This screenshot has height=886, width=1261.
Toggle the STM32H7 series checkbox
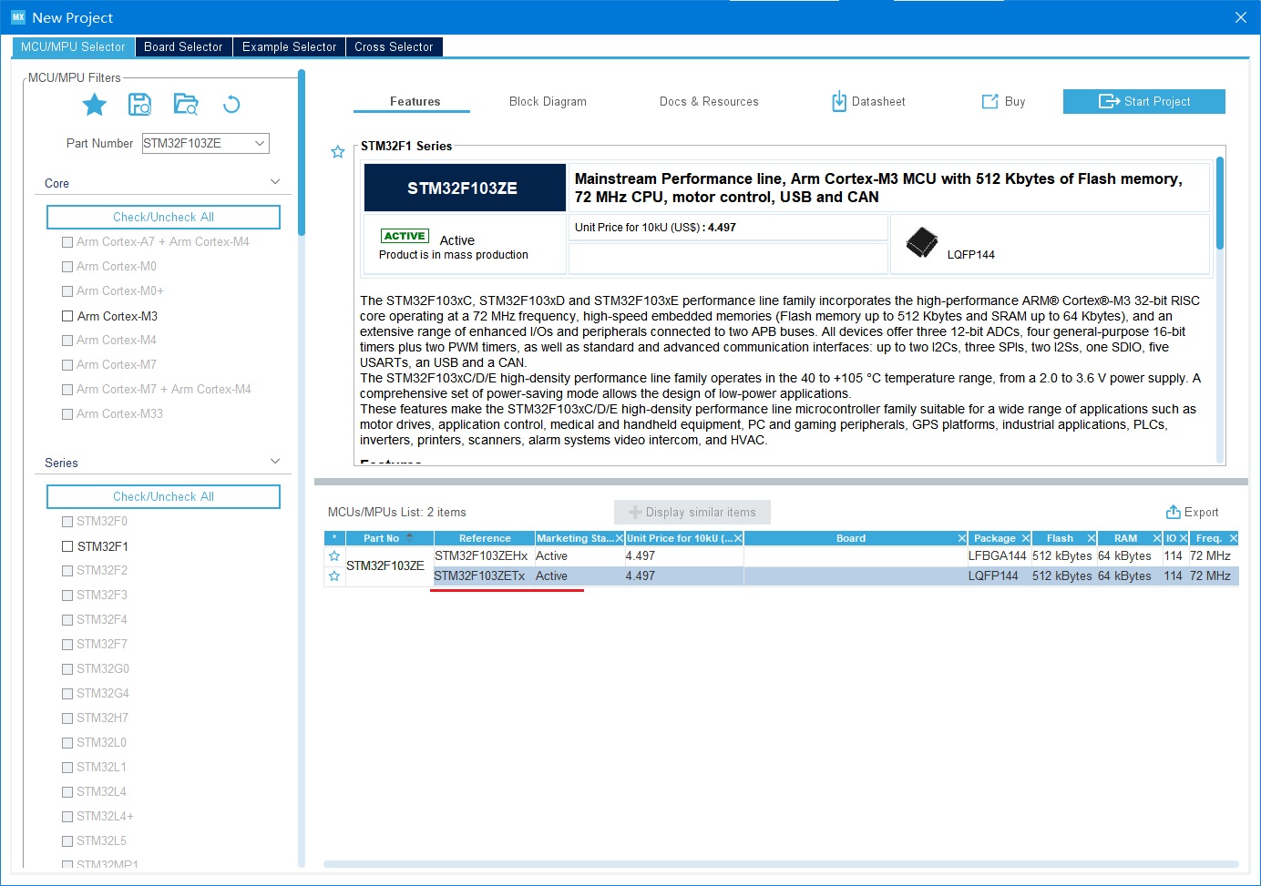pos(67,718)
